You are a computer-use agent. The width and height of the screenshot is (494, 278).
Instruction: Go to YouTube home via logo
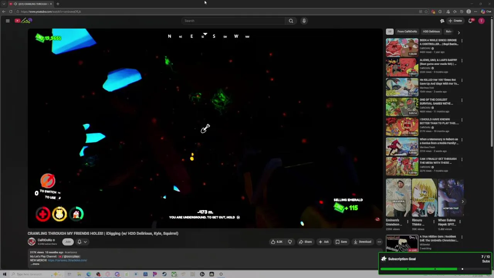click(x=23, y=21)
